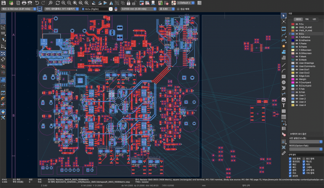Toggle the 잠금 해제 checkbox in toolbar

click(x=178, y=9)
